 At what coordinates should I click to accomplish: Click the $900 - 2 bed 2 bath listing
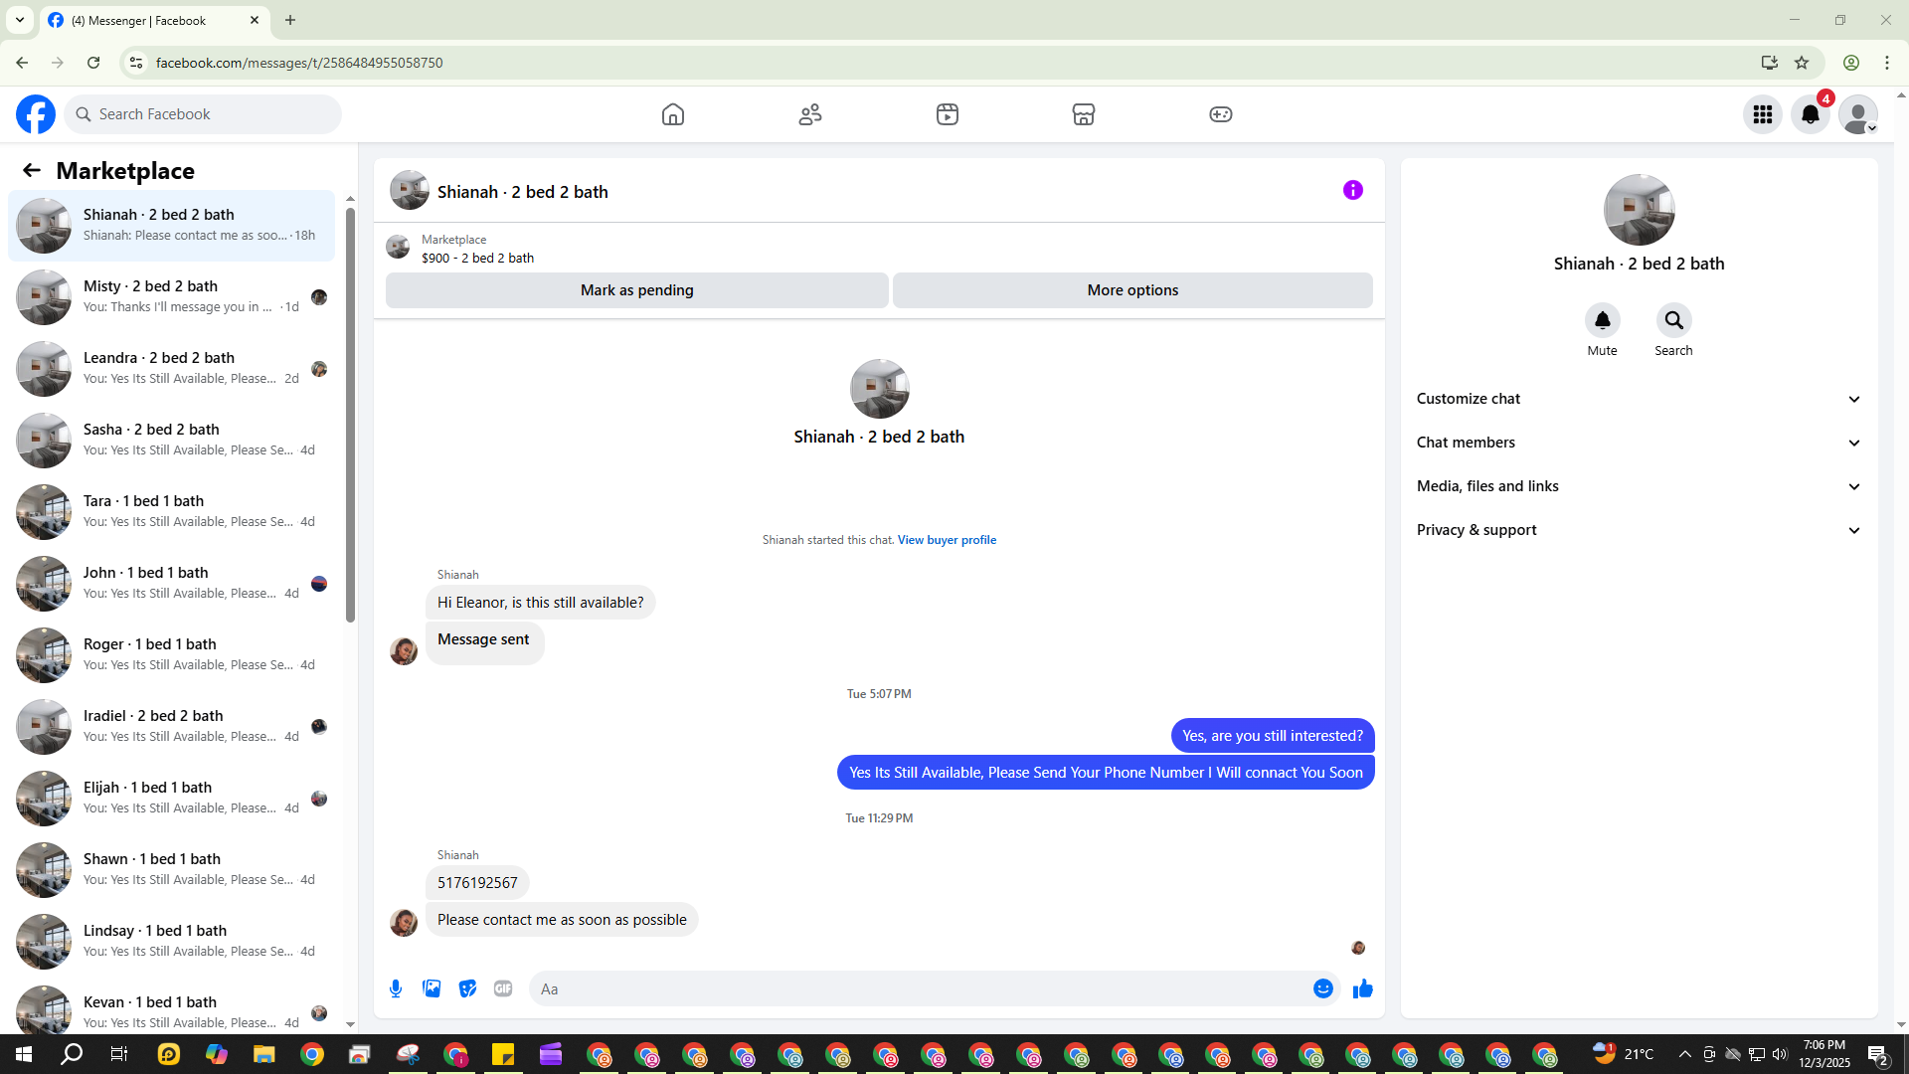coord(477,258)
